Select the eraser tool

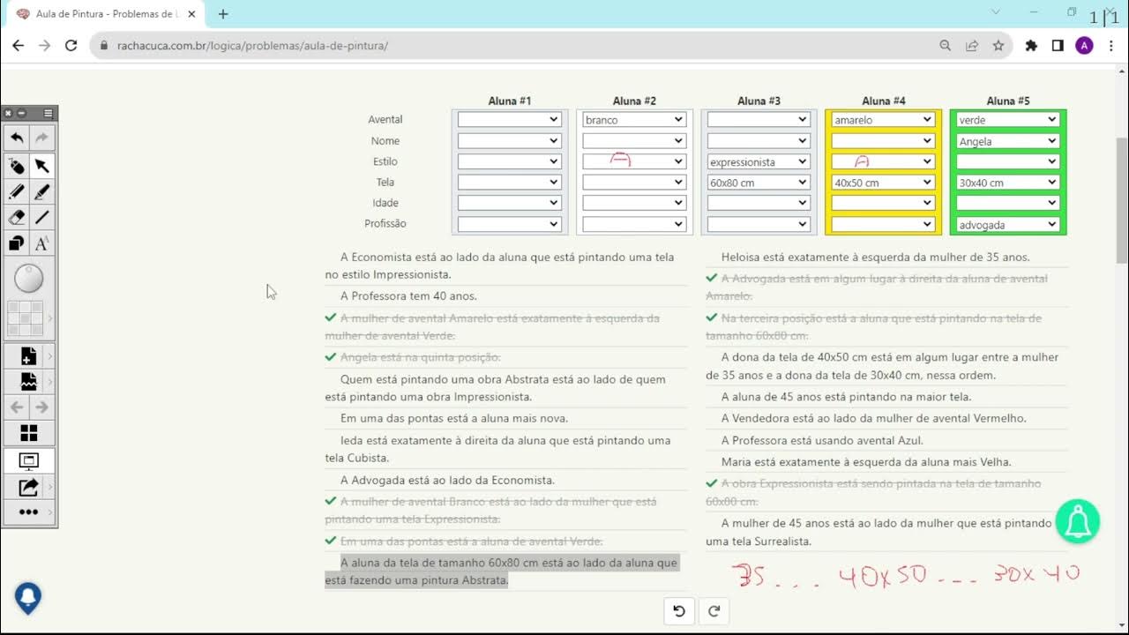point(17,217)
